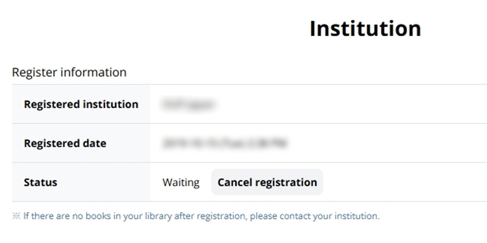487x243 pixels.
Task: Select the Institution page heading
Action: pyautogui.click(x=366, y=28)
